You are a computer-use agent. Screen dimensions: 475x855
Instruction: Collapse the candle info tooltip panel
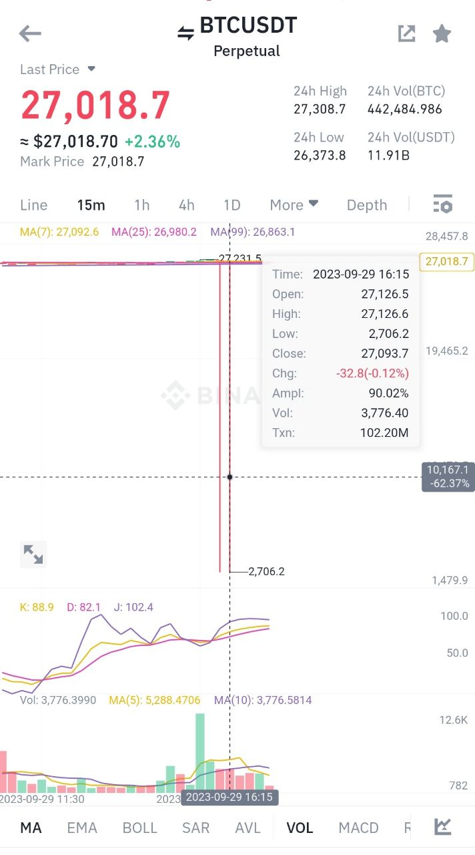(340, 353)
